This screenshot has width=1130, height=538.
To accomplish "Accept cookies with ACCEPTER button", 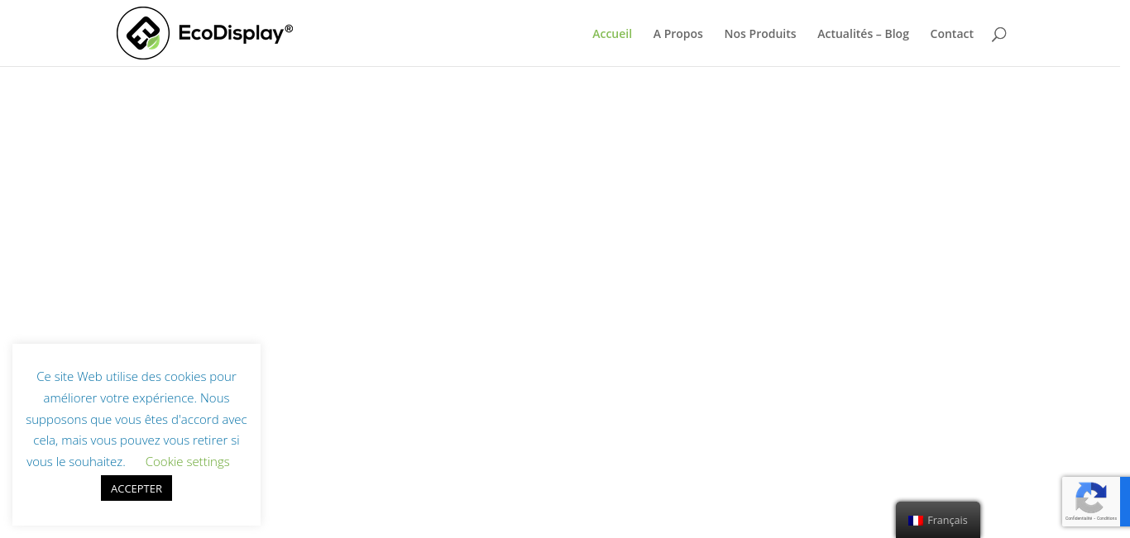I will tap(136, 488).
